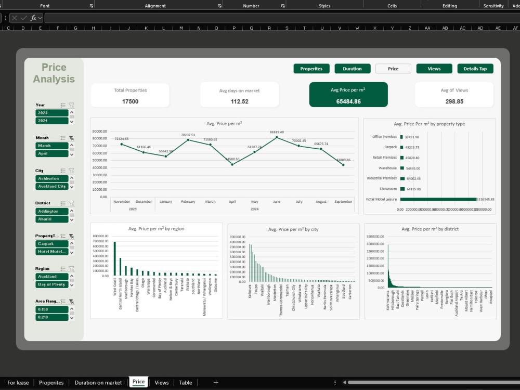The width and height of the screenshot is (520, 390).
Task: Click Duration dashboard navigation button
Action: pos(352,69)
